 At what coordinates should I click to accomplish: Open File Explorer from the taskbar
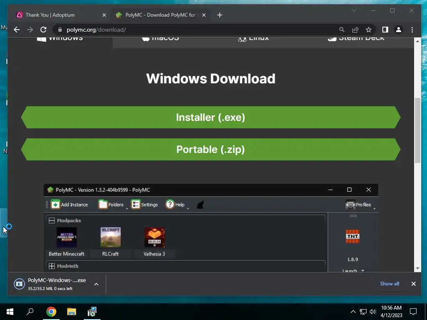click(72, 312)
